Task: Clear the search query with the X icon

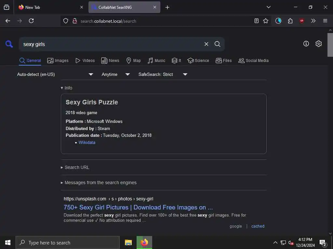Action: tap(206, 44)
